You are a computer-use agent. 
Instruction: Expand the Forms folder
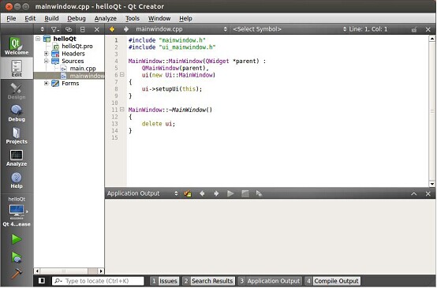pyautogui.click(x=47, y=83)
